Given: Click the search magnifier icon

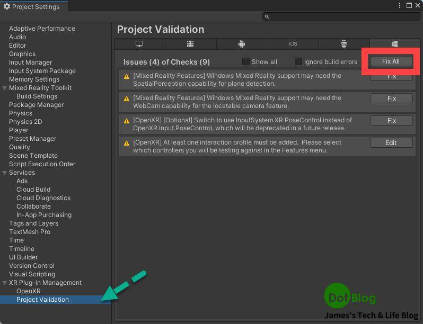Looking at the screenshot, I should pos(267,17).
